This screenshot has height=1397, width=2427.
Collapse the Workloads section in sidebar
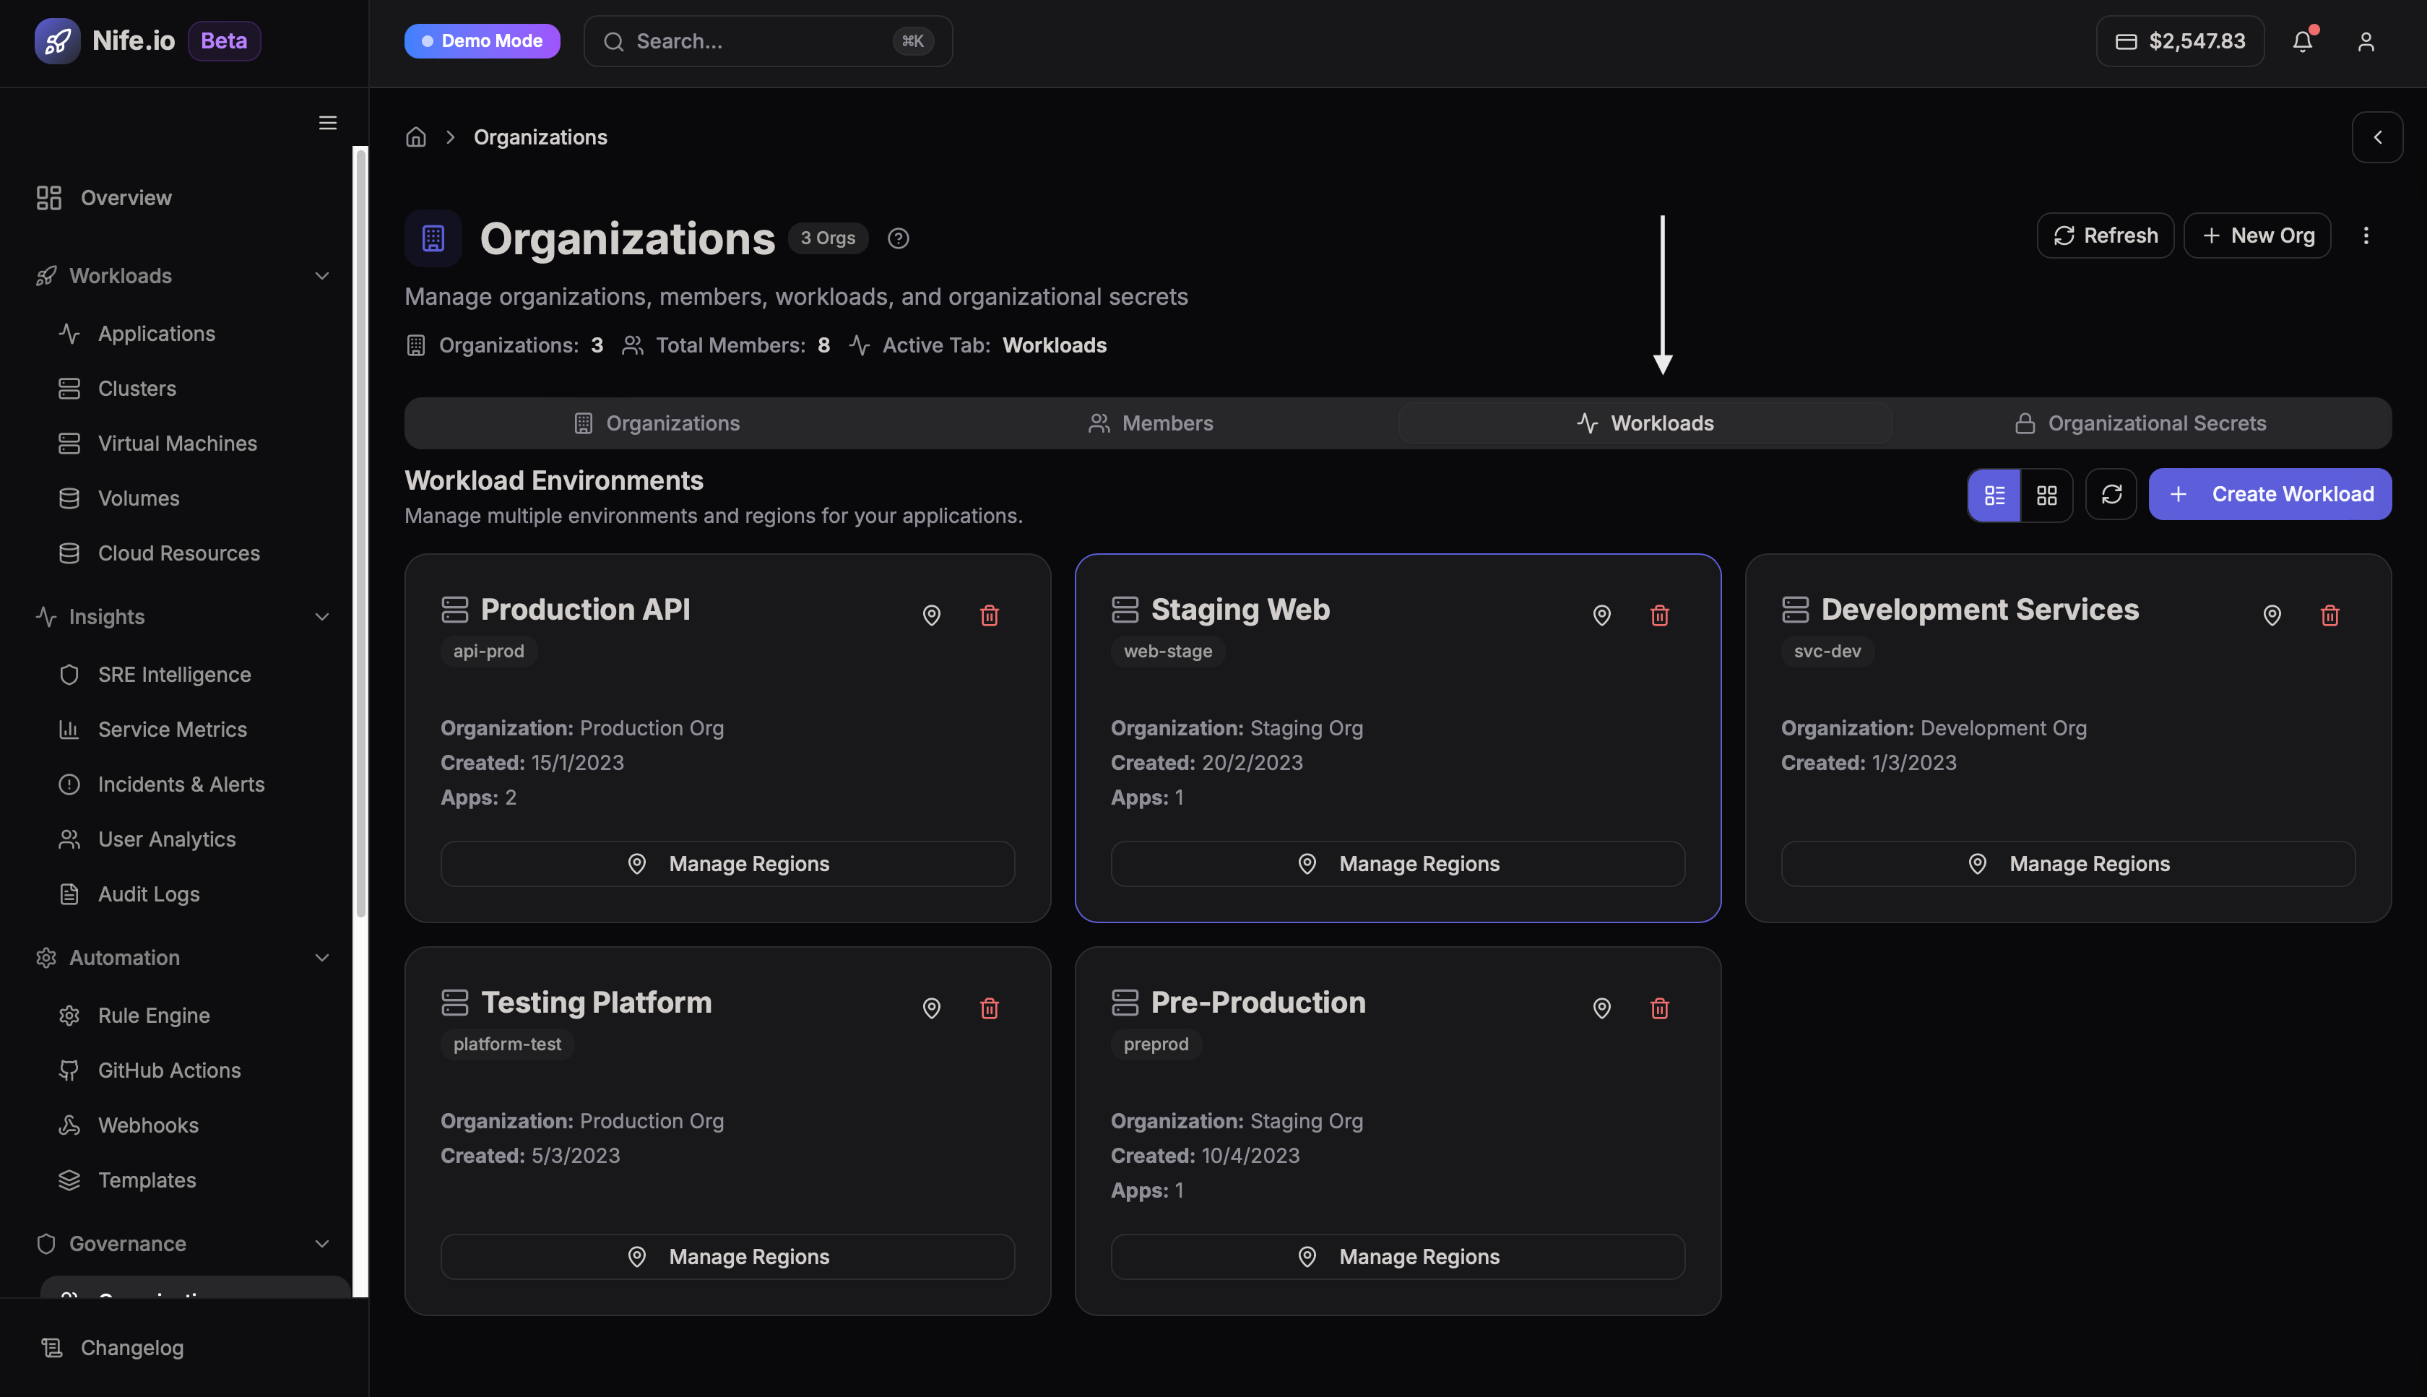(x=321, y=275)
